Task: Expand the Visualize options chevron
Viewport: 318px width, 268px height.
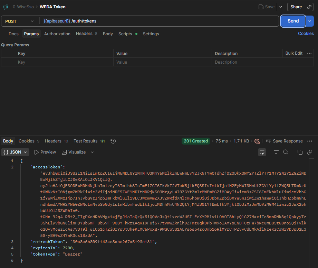Action: pos(92,152)
